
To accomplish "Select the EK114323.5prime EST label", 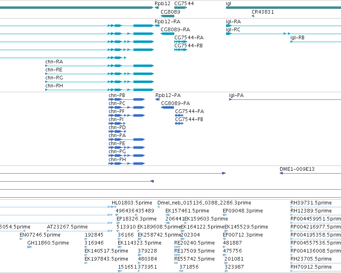I will [139, 243].
